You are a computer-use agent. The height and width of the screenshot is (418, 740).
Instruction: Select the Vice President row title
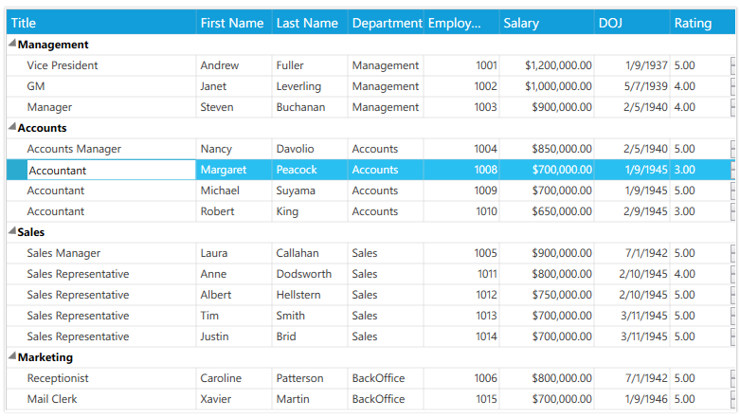click(63, 65)
